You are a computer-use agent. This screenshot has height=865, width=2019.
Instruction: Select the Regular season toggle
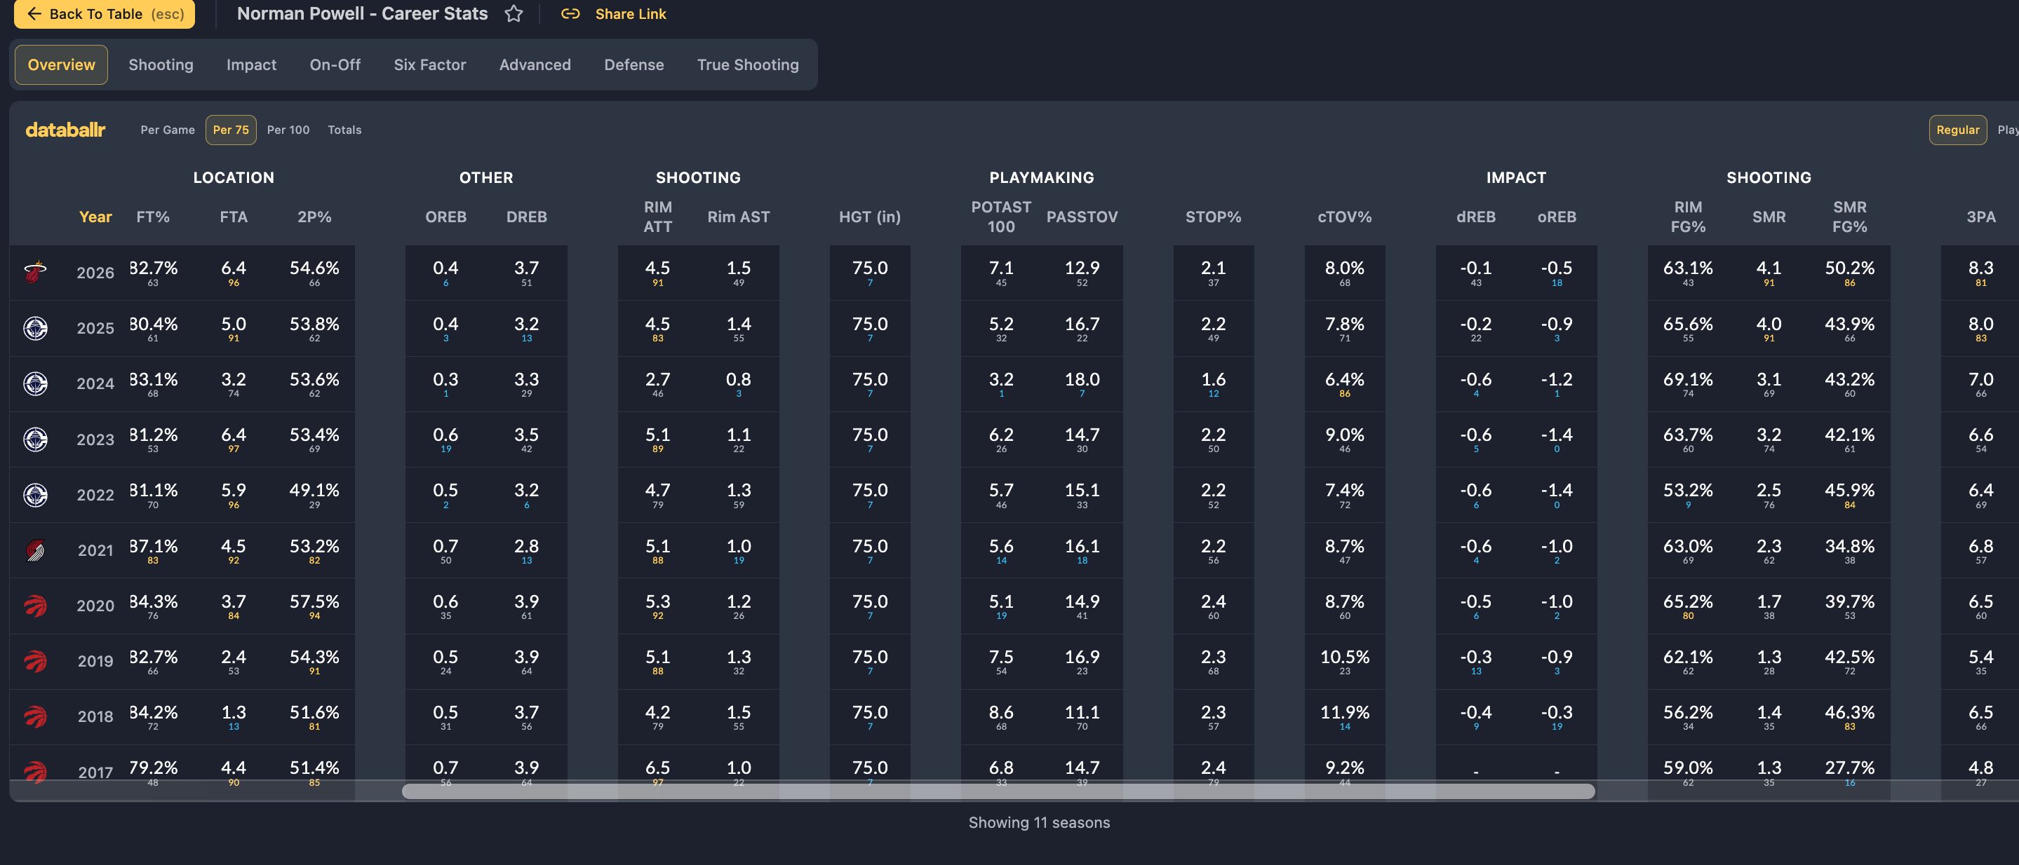[x=1958, y=130]
